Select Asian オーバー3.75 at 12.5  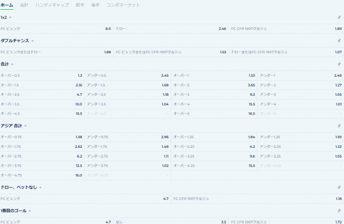tap(42, 166)
